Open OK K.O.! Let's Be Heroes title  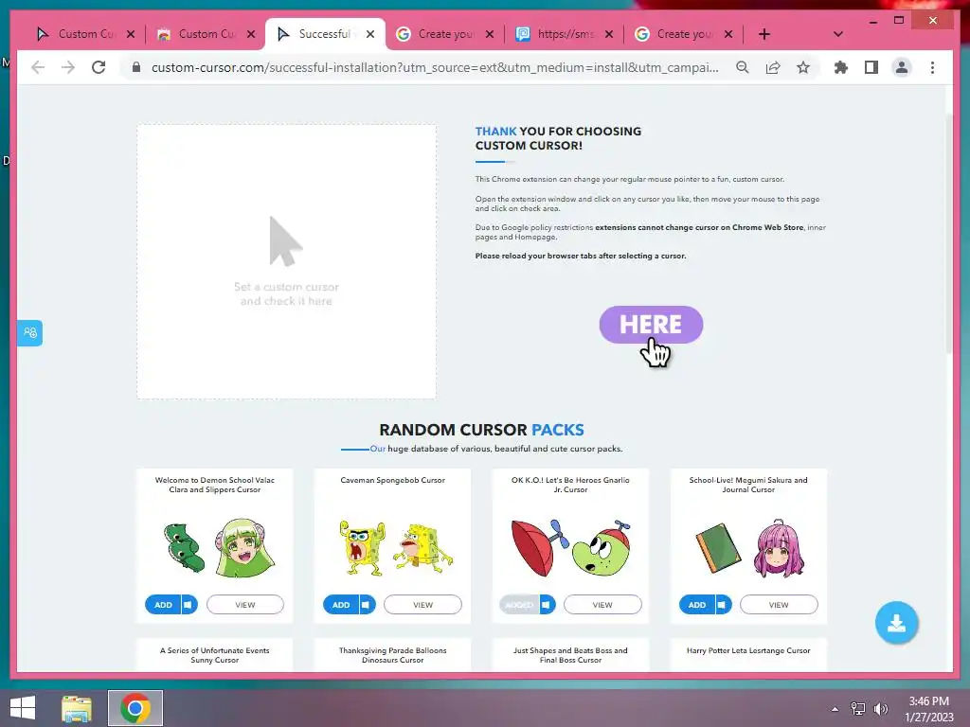[x=570, y=485]
